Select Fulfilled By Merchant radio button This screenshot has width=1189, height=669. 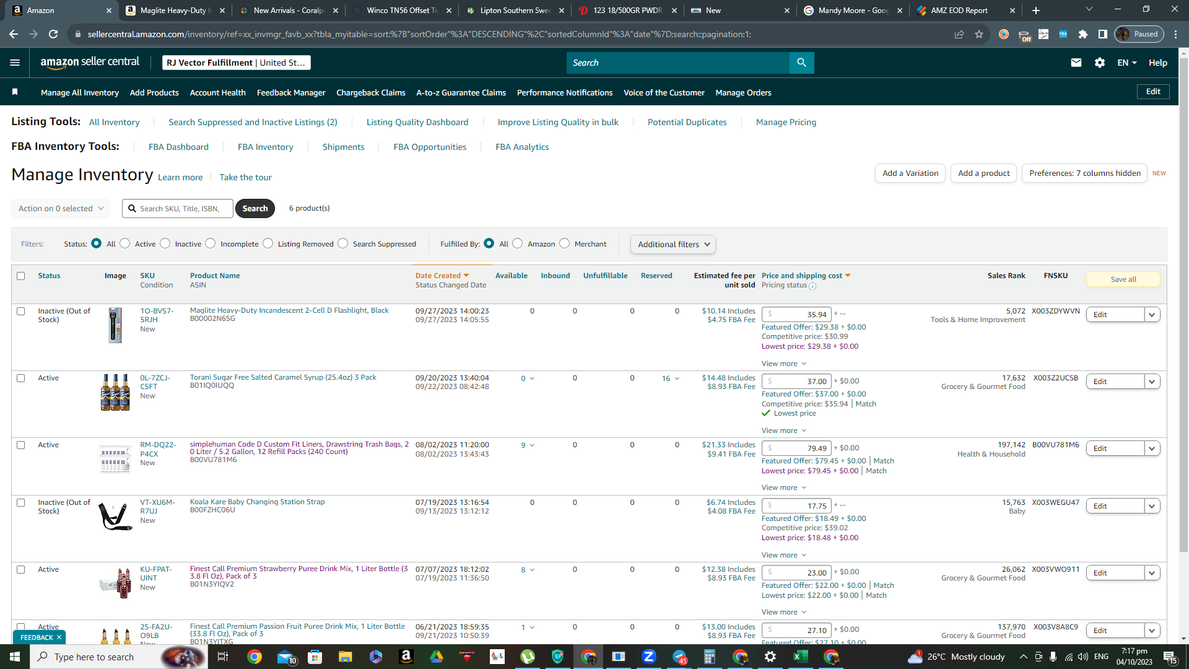(x=565, y=243)
